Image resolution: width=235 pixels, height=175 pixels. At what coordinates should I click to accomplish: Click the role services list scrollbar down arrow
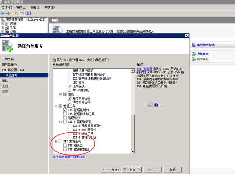click(x=133, y=152)
